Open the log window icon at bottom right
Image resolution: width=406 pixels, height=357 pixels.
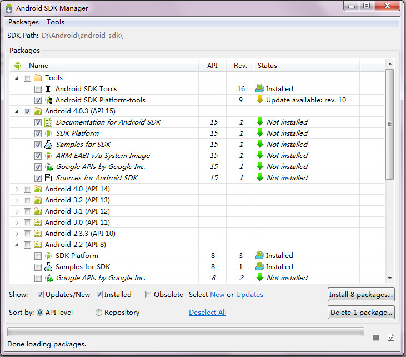[x=391, y=338]
